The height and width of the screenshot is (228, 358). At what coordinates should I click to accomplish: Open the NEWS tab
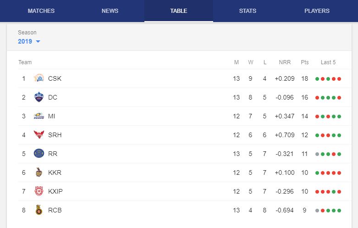110,11
